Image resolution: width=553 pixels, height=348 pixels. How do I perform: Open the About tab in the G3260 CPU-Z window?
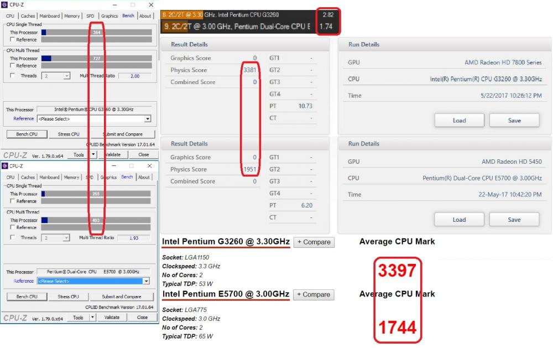(145, 16)
